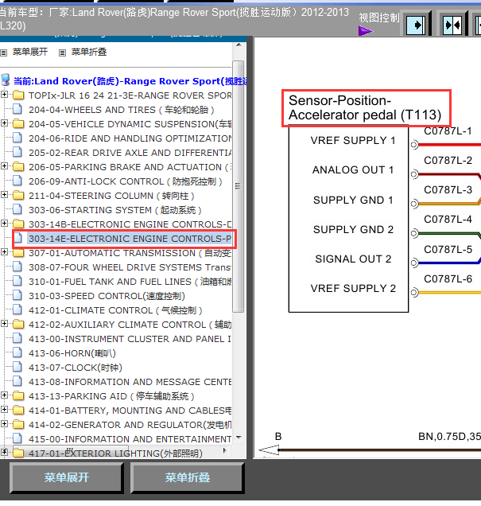481x506 pixels.
Task: Click connector label C0787L-1
Action: tap(448, 131)
